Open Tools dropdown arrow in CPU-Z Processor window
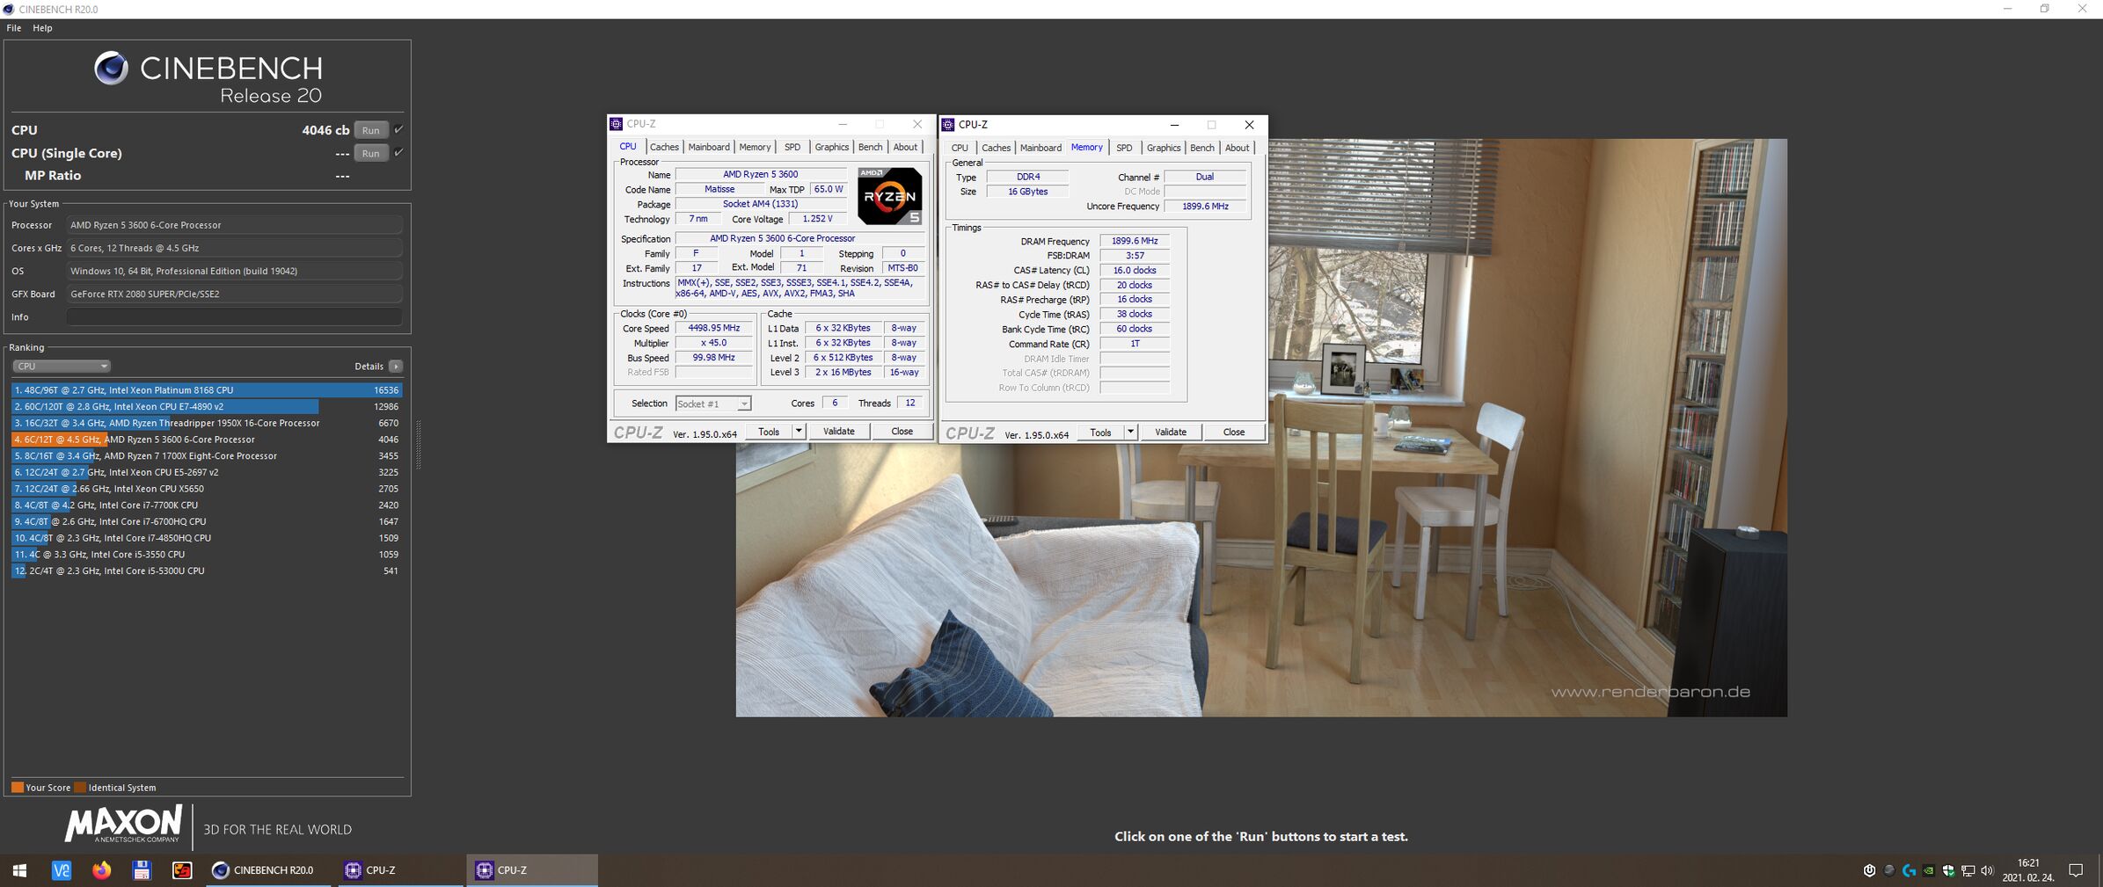This screenshot has height=887, width=2103. tap(799, 431)
